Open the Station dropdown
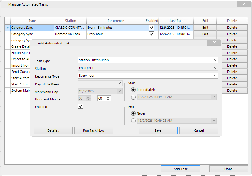Screen dimensions: 252x176 [x=216, y=68]
